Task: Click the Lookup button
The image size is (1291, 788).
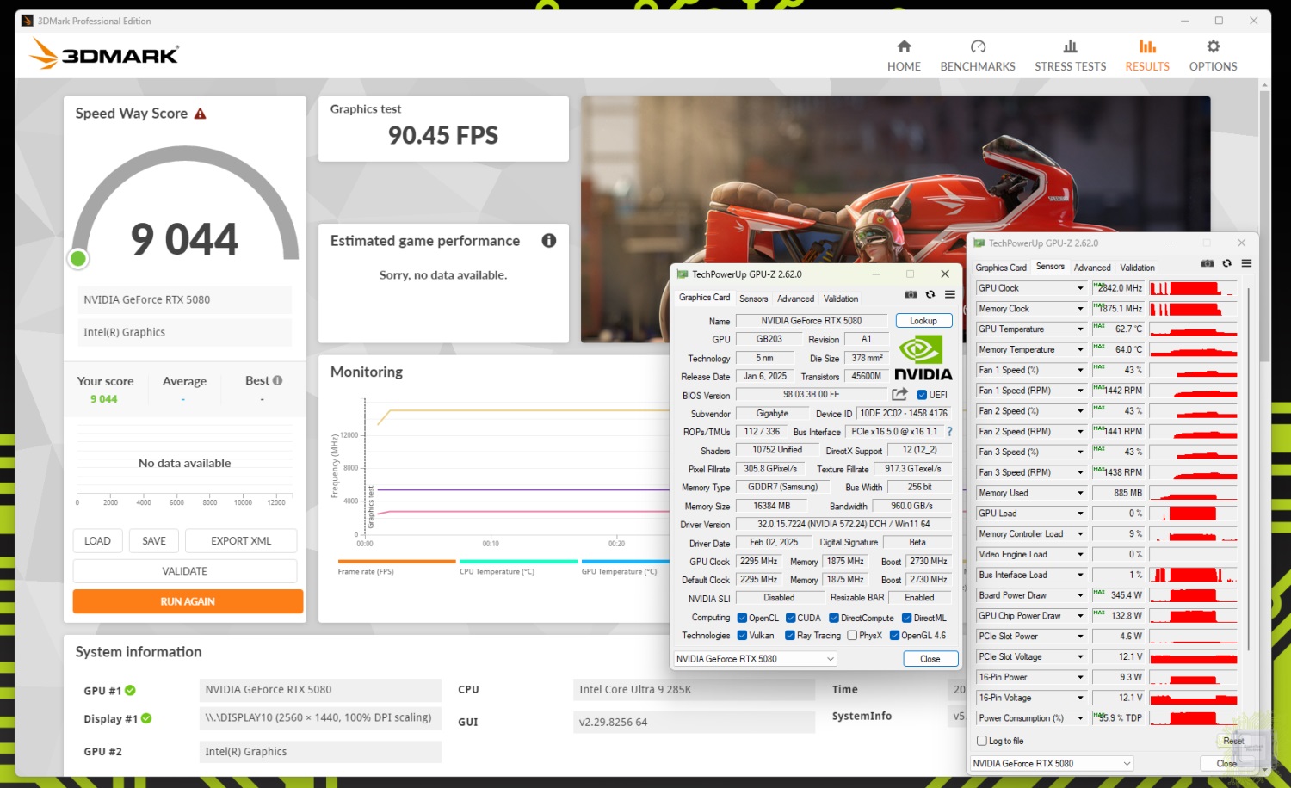Action: (x=923, y=321)
